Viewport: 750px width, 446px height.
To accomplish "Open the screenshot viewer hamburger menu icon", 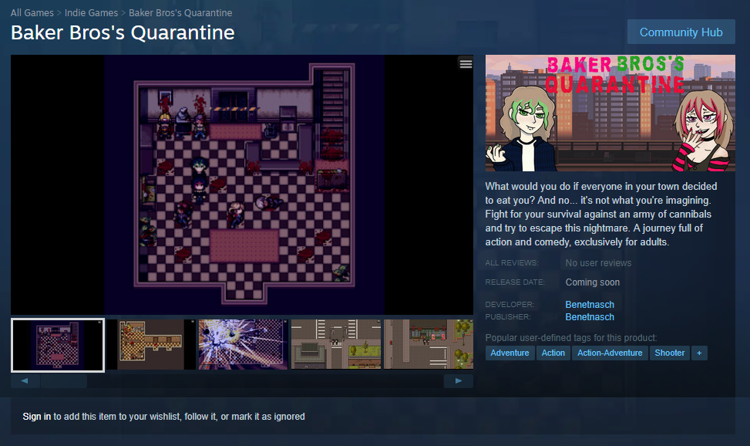I will [466, 64].
